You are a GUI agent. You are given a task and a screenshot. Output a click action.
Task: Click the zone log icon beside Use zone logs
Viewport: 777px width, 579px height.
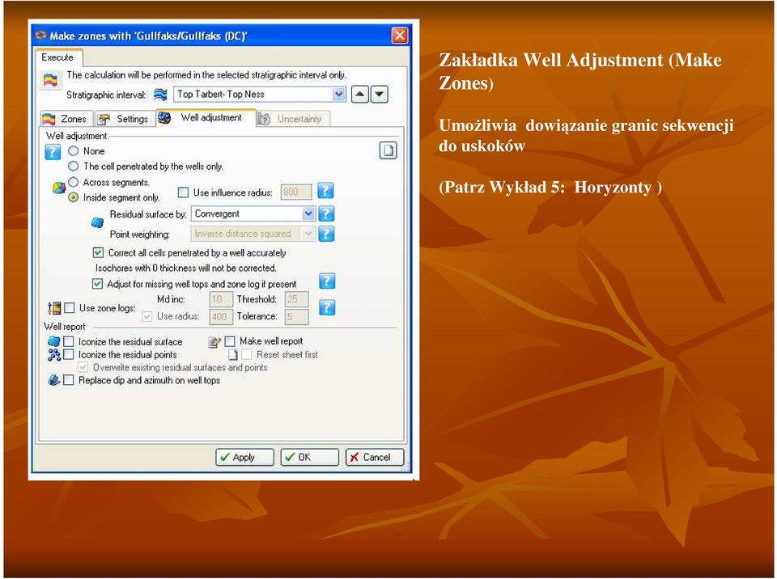click(x=54, y=308)
